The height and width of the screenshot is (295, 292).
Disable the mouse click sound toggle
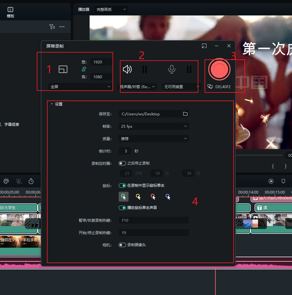coord(122,208)
